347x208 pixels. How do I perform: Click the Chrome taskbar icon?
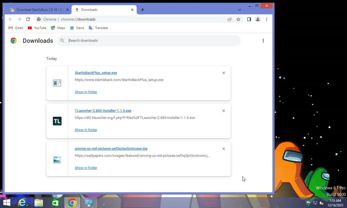72,203
